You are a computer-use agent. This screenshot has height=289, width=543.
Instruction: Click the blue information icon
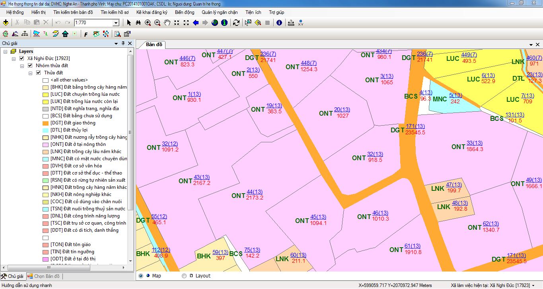(279, 23)
